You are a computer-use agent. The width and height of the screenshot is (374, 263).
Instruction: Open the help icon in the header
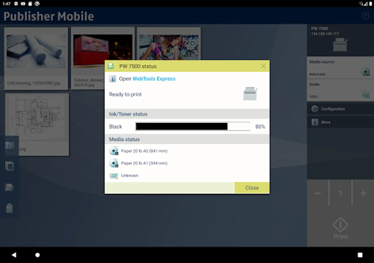(x=366, y=16)
